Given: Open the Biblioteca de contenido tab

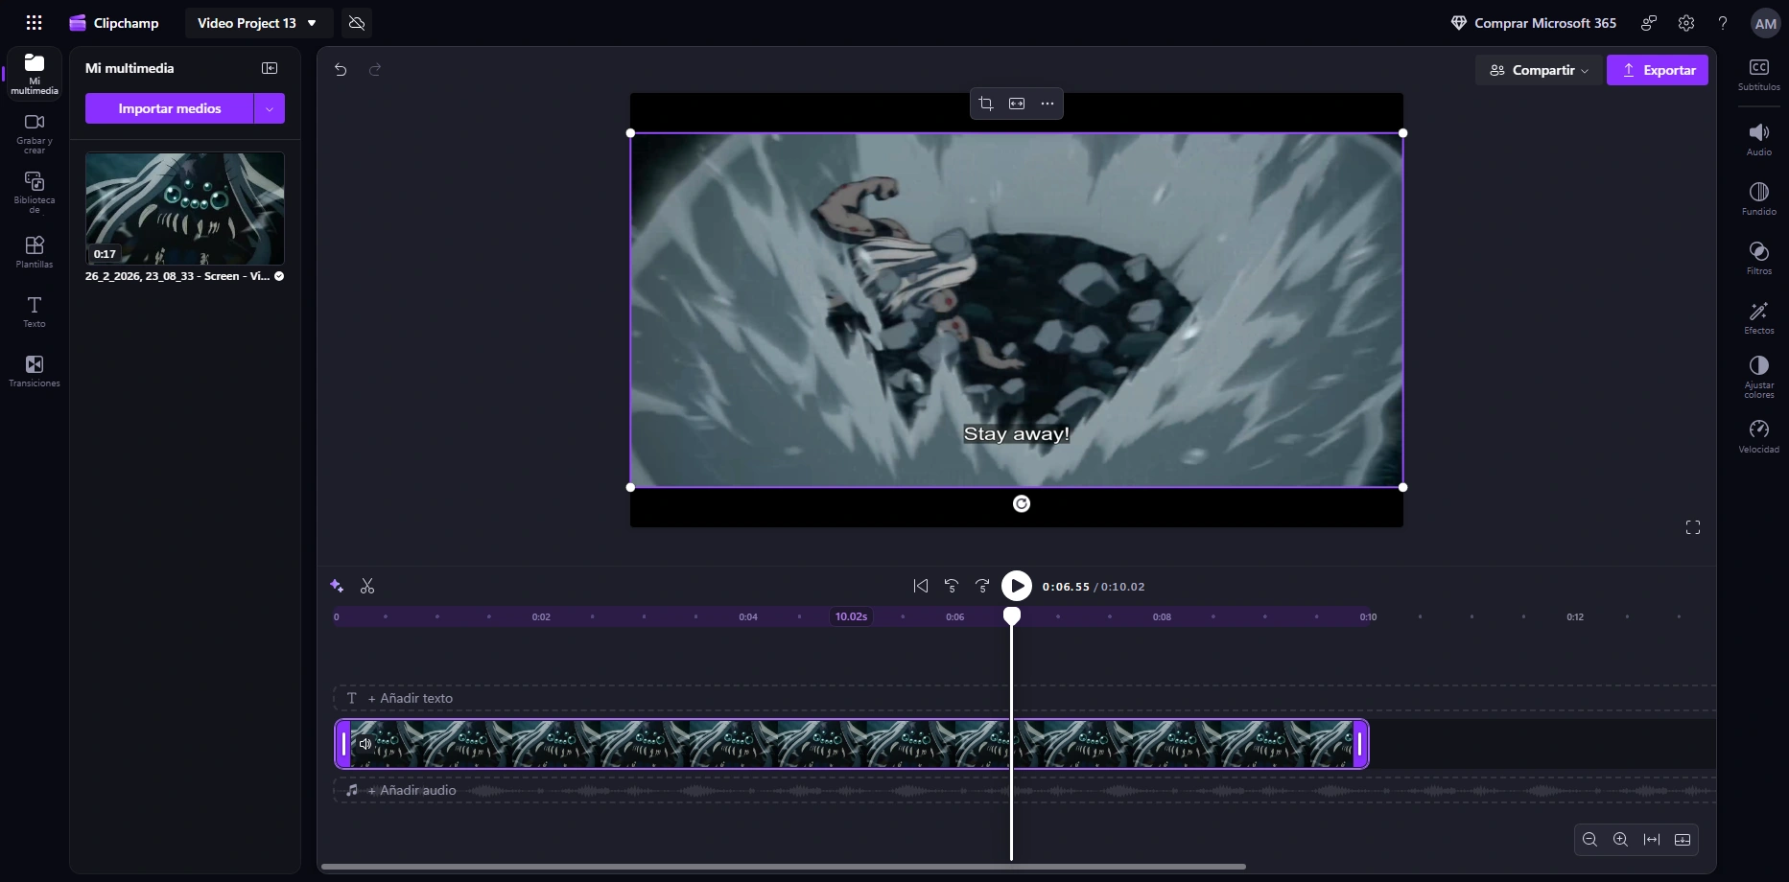Looking at the screenshot, I should 35,193.
